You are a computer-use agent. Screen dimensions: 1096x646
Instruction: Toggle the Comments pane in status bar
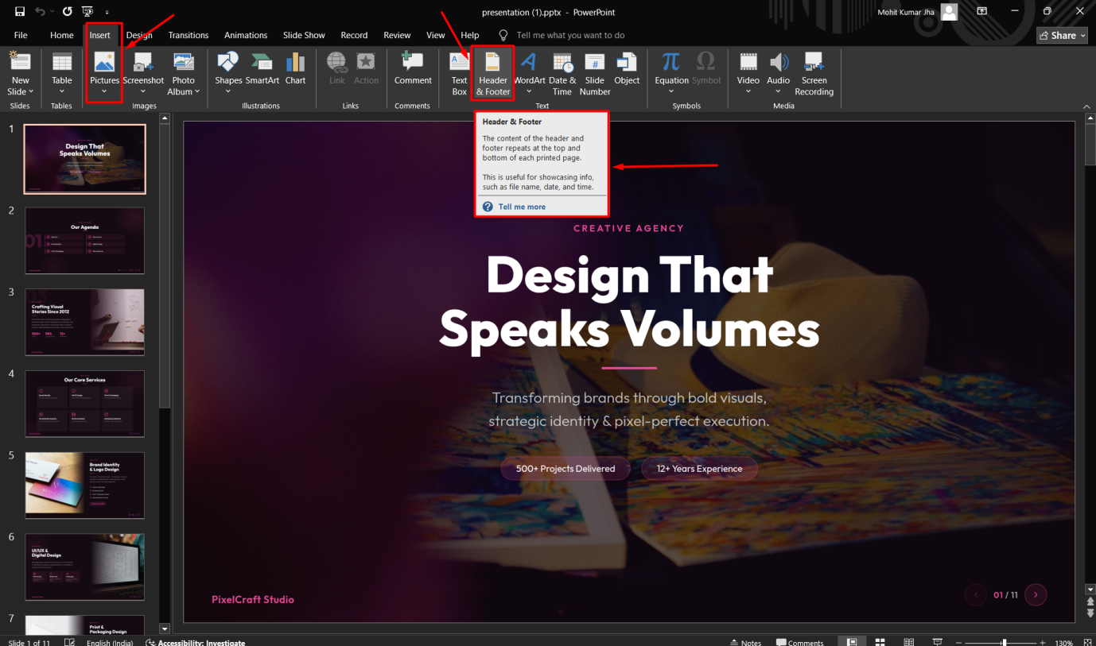[x=800, y=642]
